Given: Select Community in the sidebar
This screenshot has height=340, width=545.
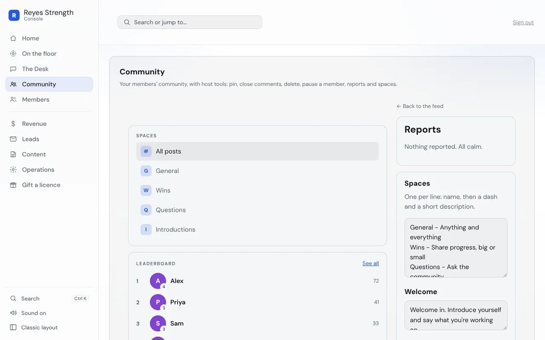Looking at the screenshot, I should pyautogui.click(x=49, y=84).
